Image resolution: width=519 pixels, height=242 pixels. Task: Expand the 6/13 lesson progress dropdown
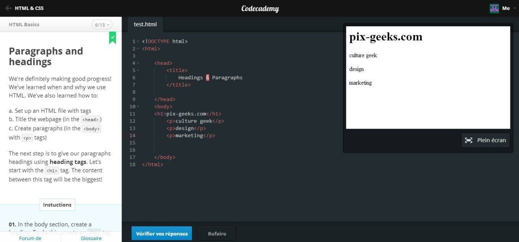(x=102, y=25)
